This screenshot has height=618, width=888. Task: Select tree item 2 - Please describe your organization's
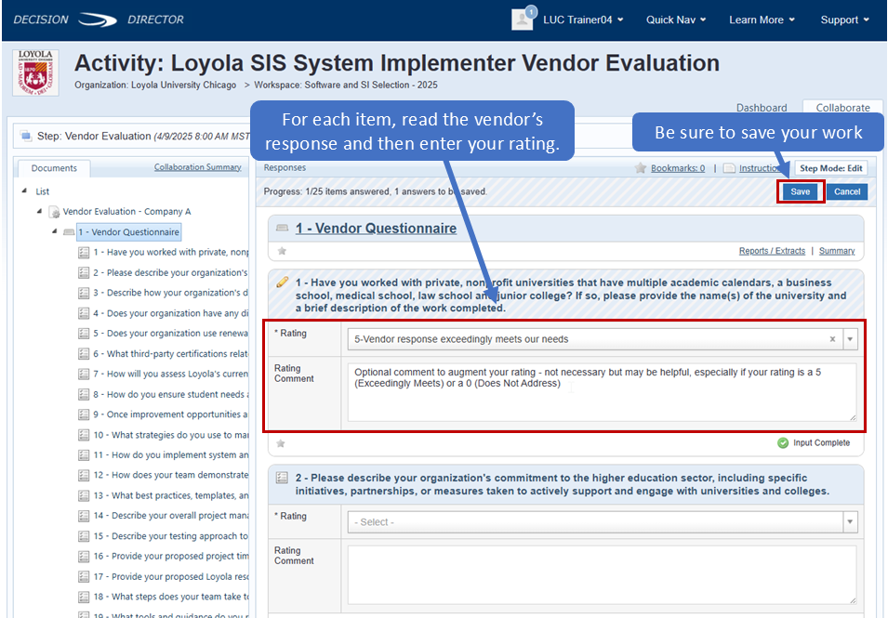170,273
